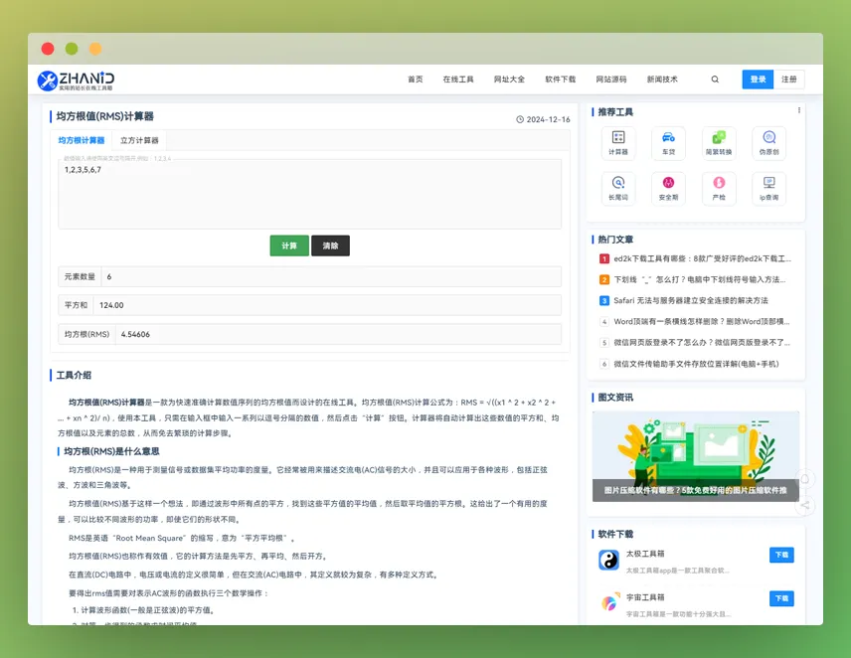Open the Safari 无法与服务器 article link
This screenshot has width=851, height=658.
coord(691,300)
